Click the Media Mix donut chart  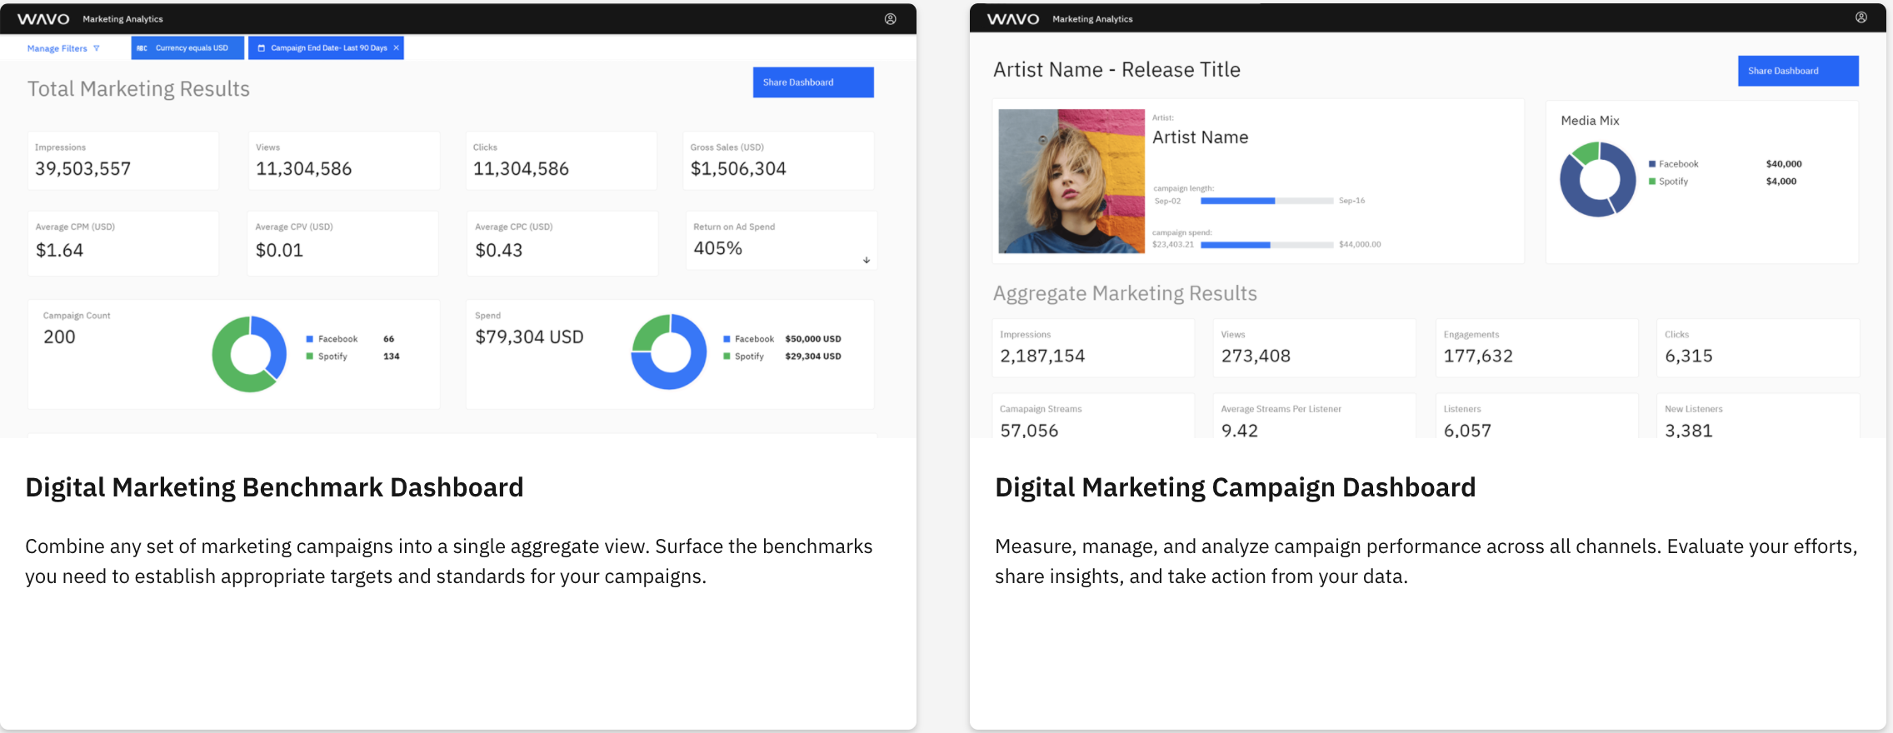pyautogui.click(x=1598, y=179)
